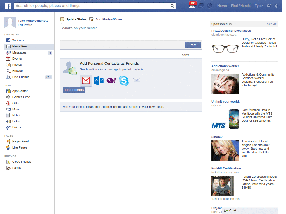
Task: Click the Gmail contact import icon
Action: 86,81
